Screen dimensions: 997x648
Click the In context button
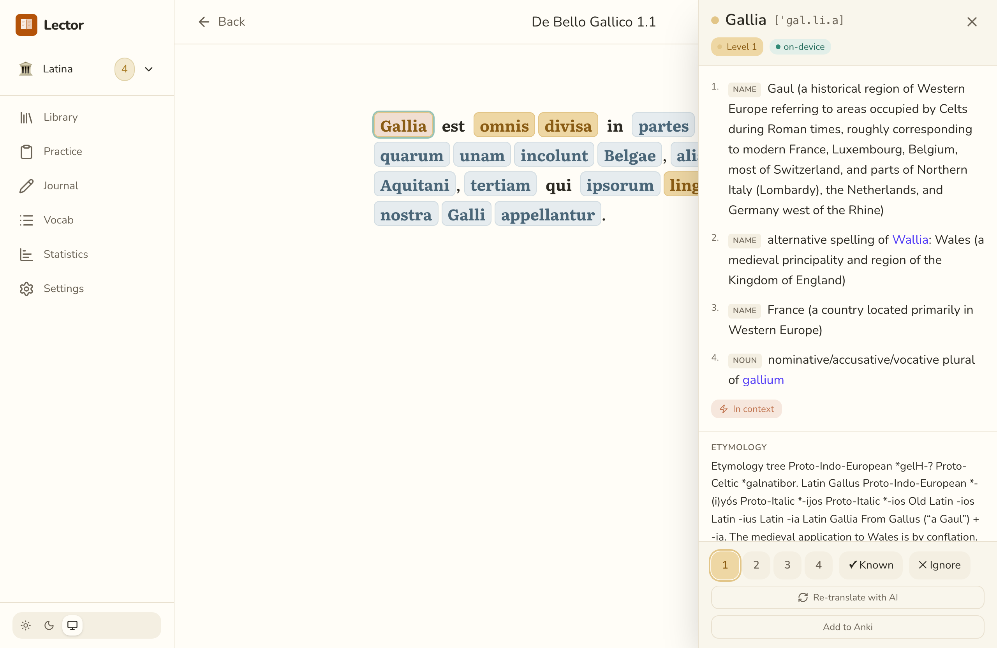point(746,409)
